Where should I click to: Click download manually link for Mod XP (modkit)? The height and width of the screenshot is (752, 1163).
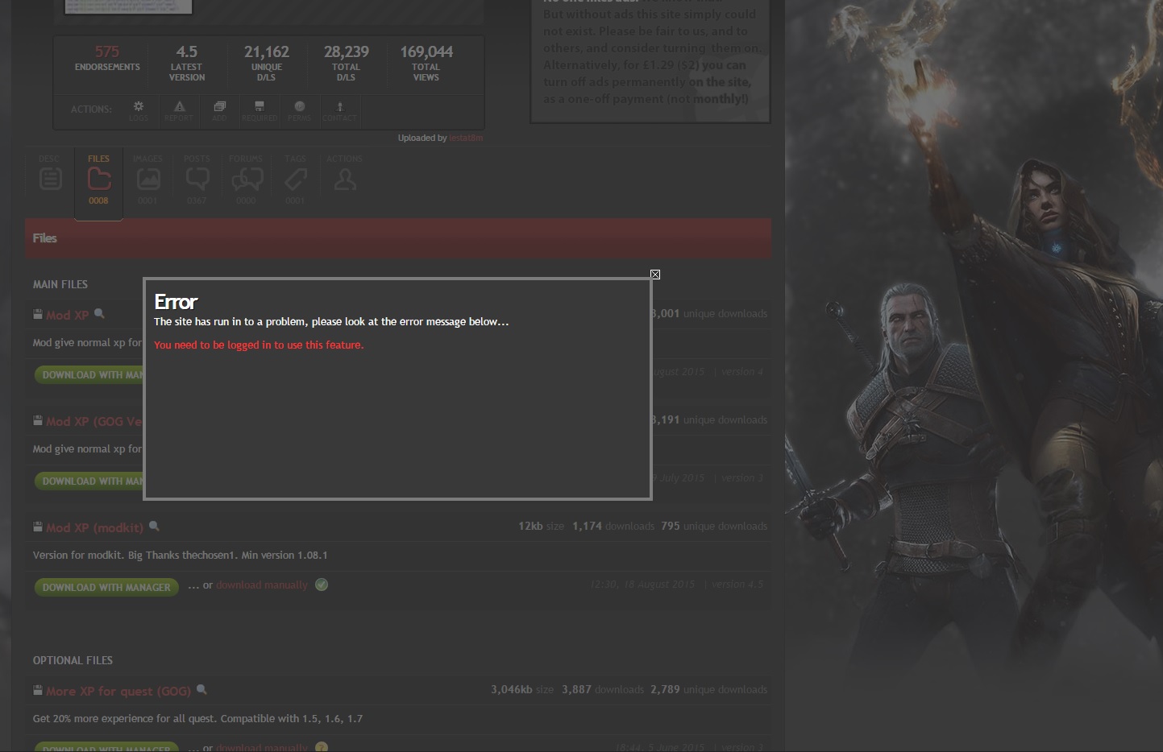[x=262, y=585]
